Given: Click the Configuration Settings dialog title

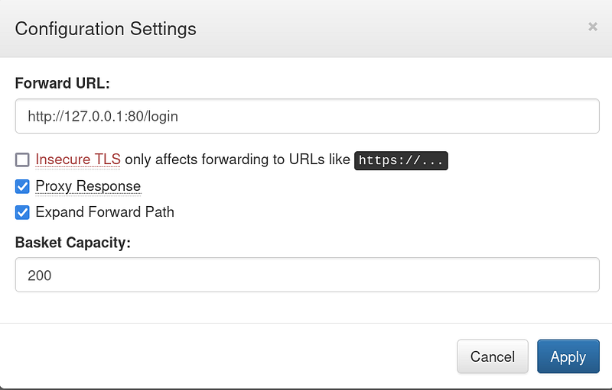Looking at the screenshot, I should pyautogui.click(x=106, y=29).
